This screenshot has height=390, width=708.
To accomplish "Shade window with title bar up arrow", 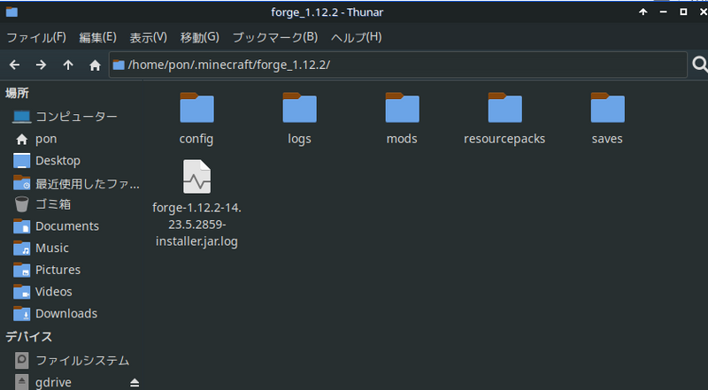I will tap(643, 12).
